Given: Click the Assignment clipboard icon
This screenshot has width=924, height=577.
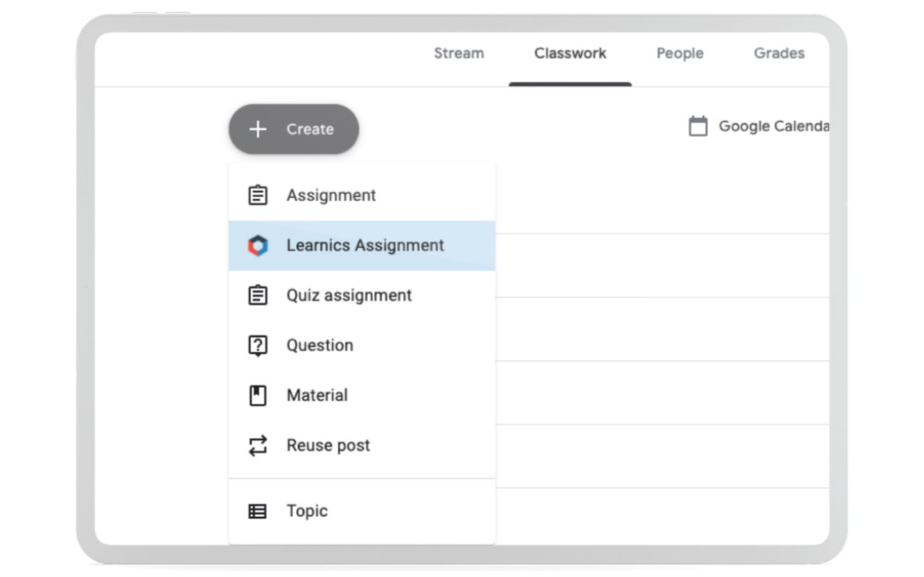Looking at the screenshot, I should (258, 195).
